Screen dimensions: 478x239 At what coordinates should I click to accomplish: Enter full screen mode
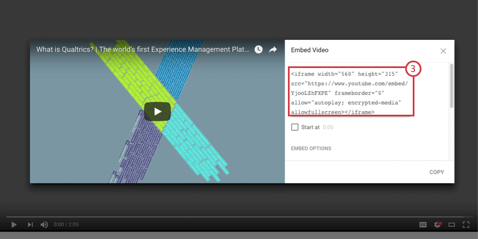(466, 225)
